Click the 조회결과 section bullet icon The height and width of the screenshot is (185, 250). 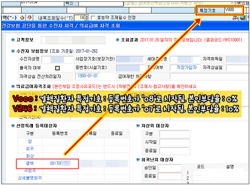click(x=118, y=40)
